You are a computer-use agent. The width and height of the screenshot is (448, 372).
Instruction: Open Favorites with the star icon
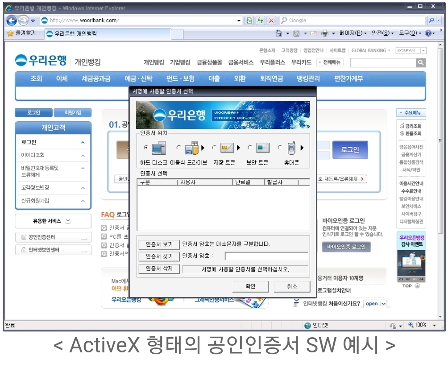coord(10,33)
